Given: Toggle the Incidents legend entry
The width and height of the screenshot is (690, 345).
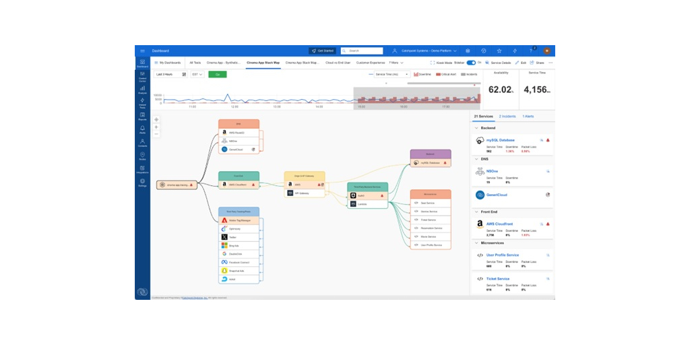Looking at the screenshot, I should 469,74.
